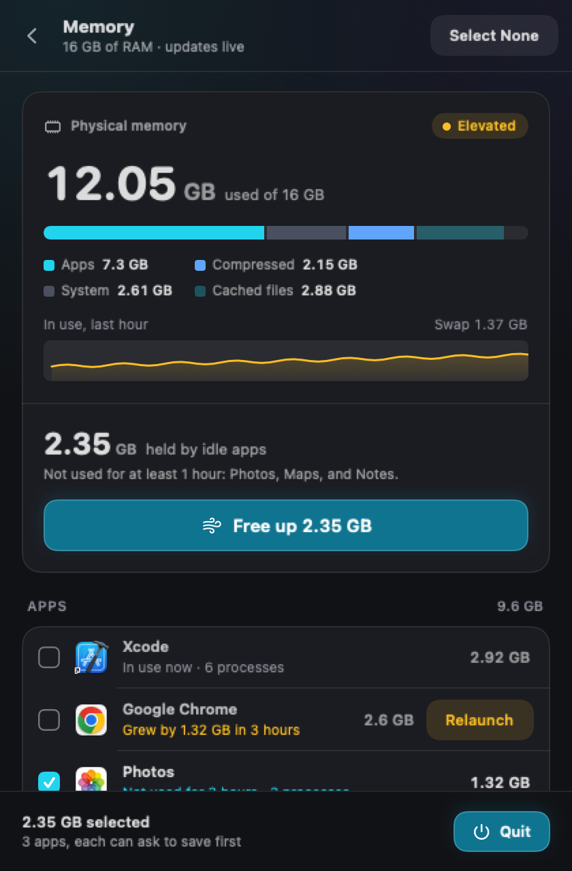Click the wind icon on Free up button

212,526
